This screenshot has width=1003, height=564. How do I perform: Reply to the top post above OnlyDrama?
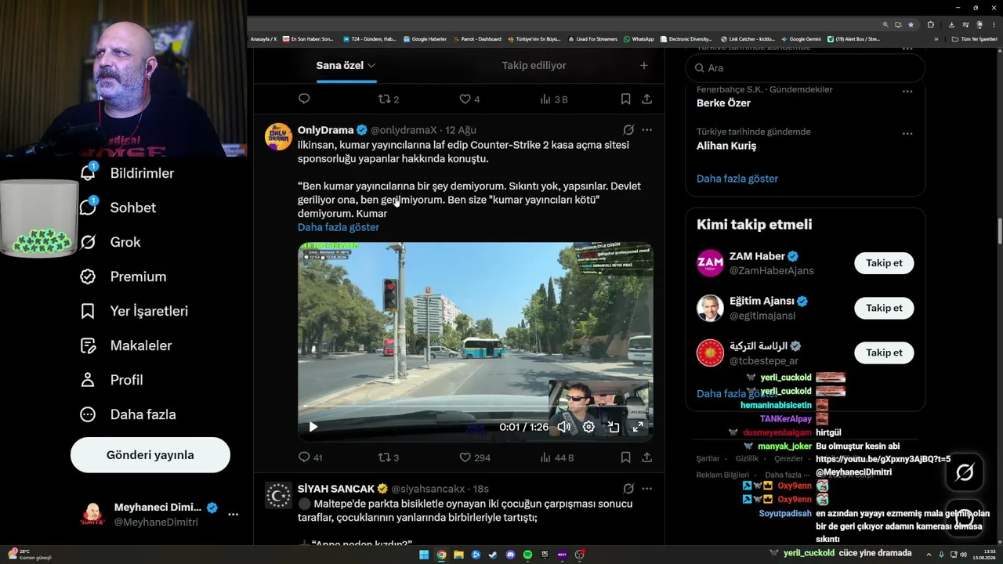coord(304,99)
